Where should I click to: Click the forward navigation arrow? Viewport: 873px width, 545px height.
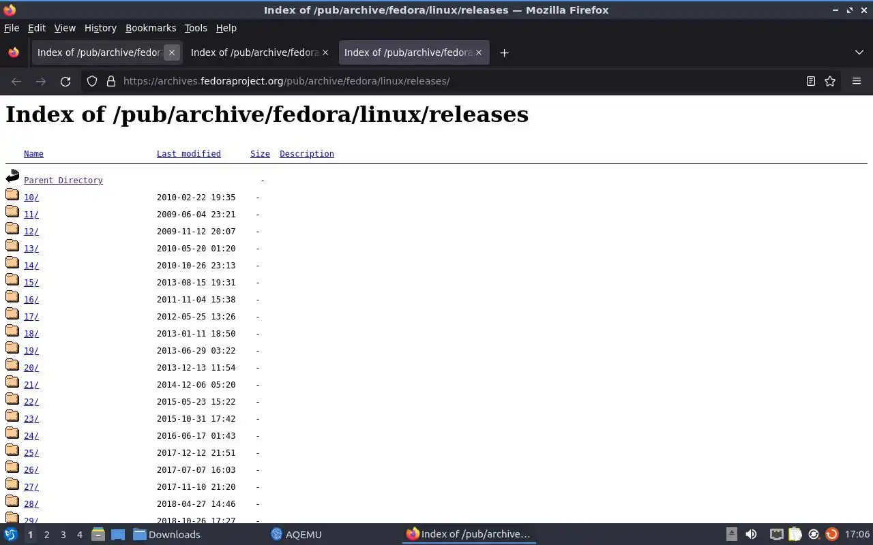click(41, 81)
